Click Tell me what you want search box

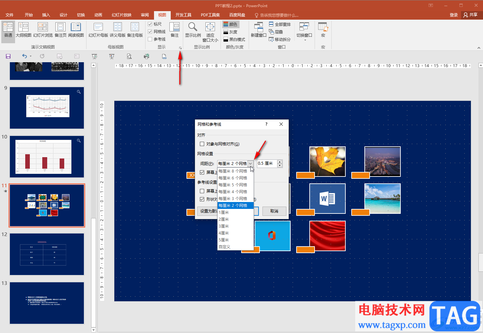277,15
